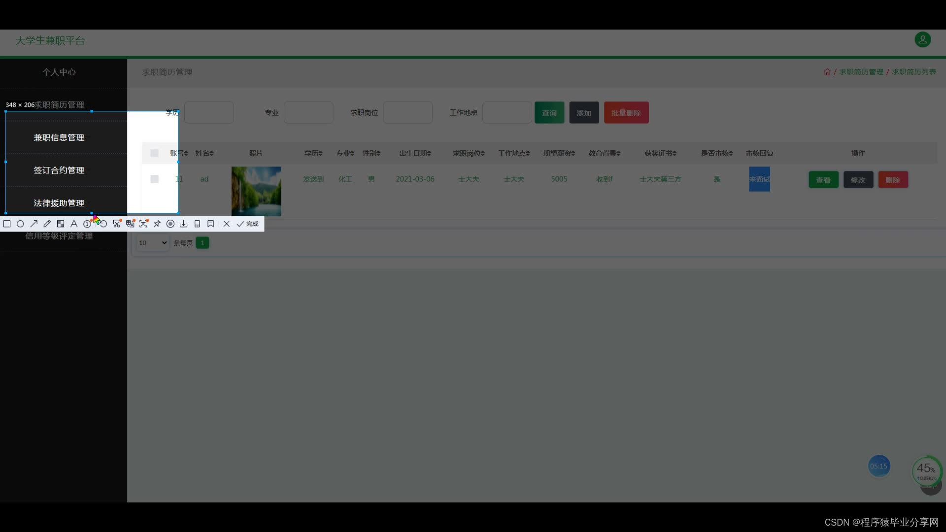Sort table by 出生日期 column
This screenshot has height=532, width=946.
click(x=415, y=153)
